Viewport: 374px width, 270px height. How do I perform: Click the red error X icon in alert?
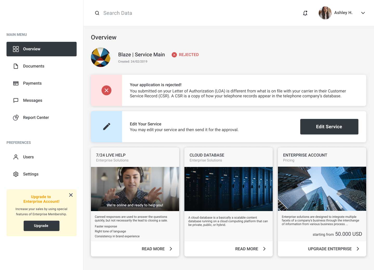click(x=106, y=90)
